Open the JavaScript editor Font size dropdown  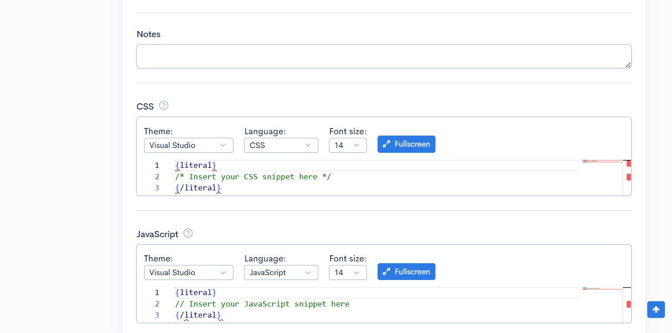(x=347, y=272)
